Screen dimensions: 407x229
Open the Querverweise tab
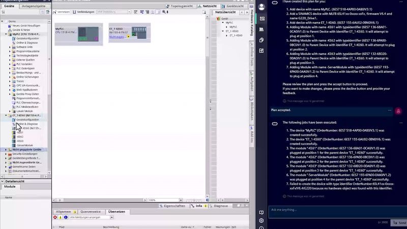coord(91,212)
